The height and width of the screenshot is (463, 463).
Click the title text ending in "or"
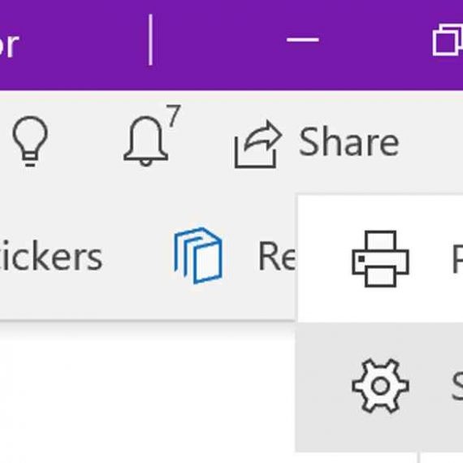(x=9, y=45)
